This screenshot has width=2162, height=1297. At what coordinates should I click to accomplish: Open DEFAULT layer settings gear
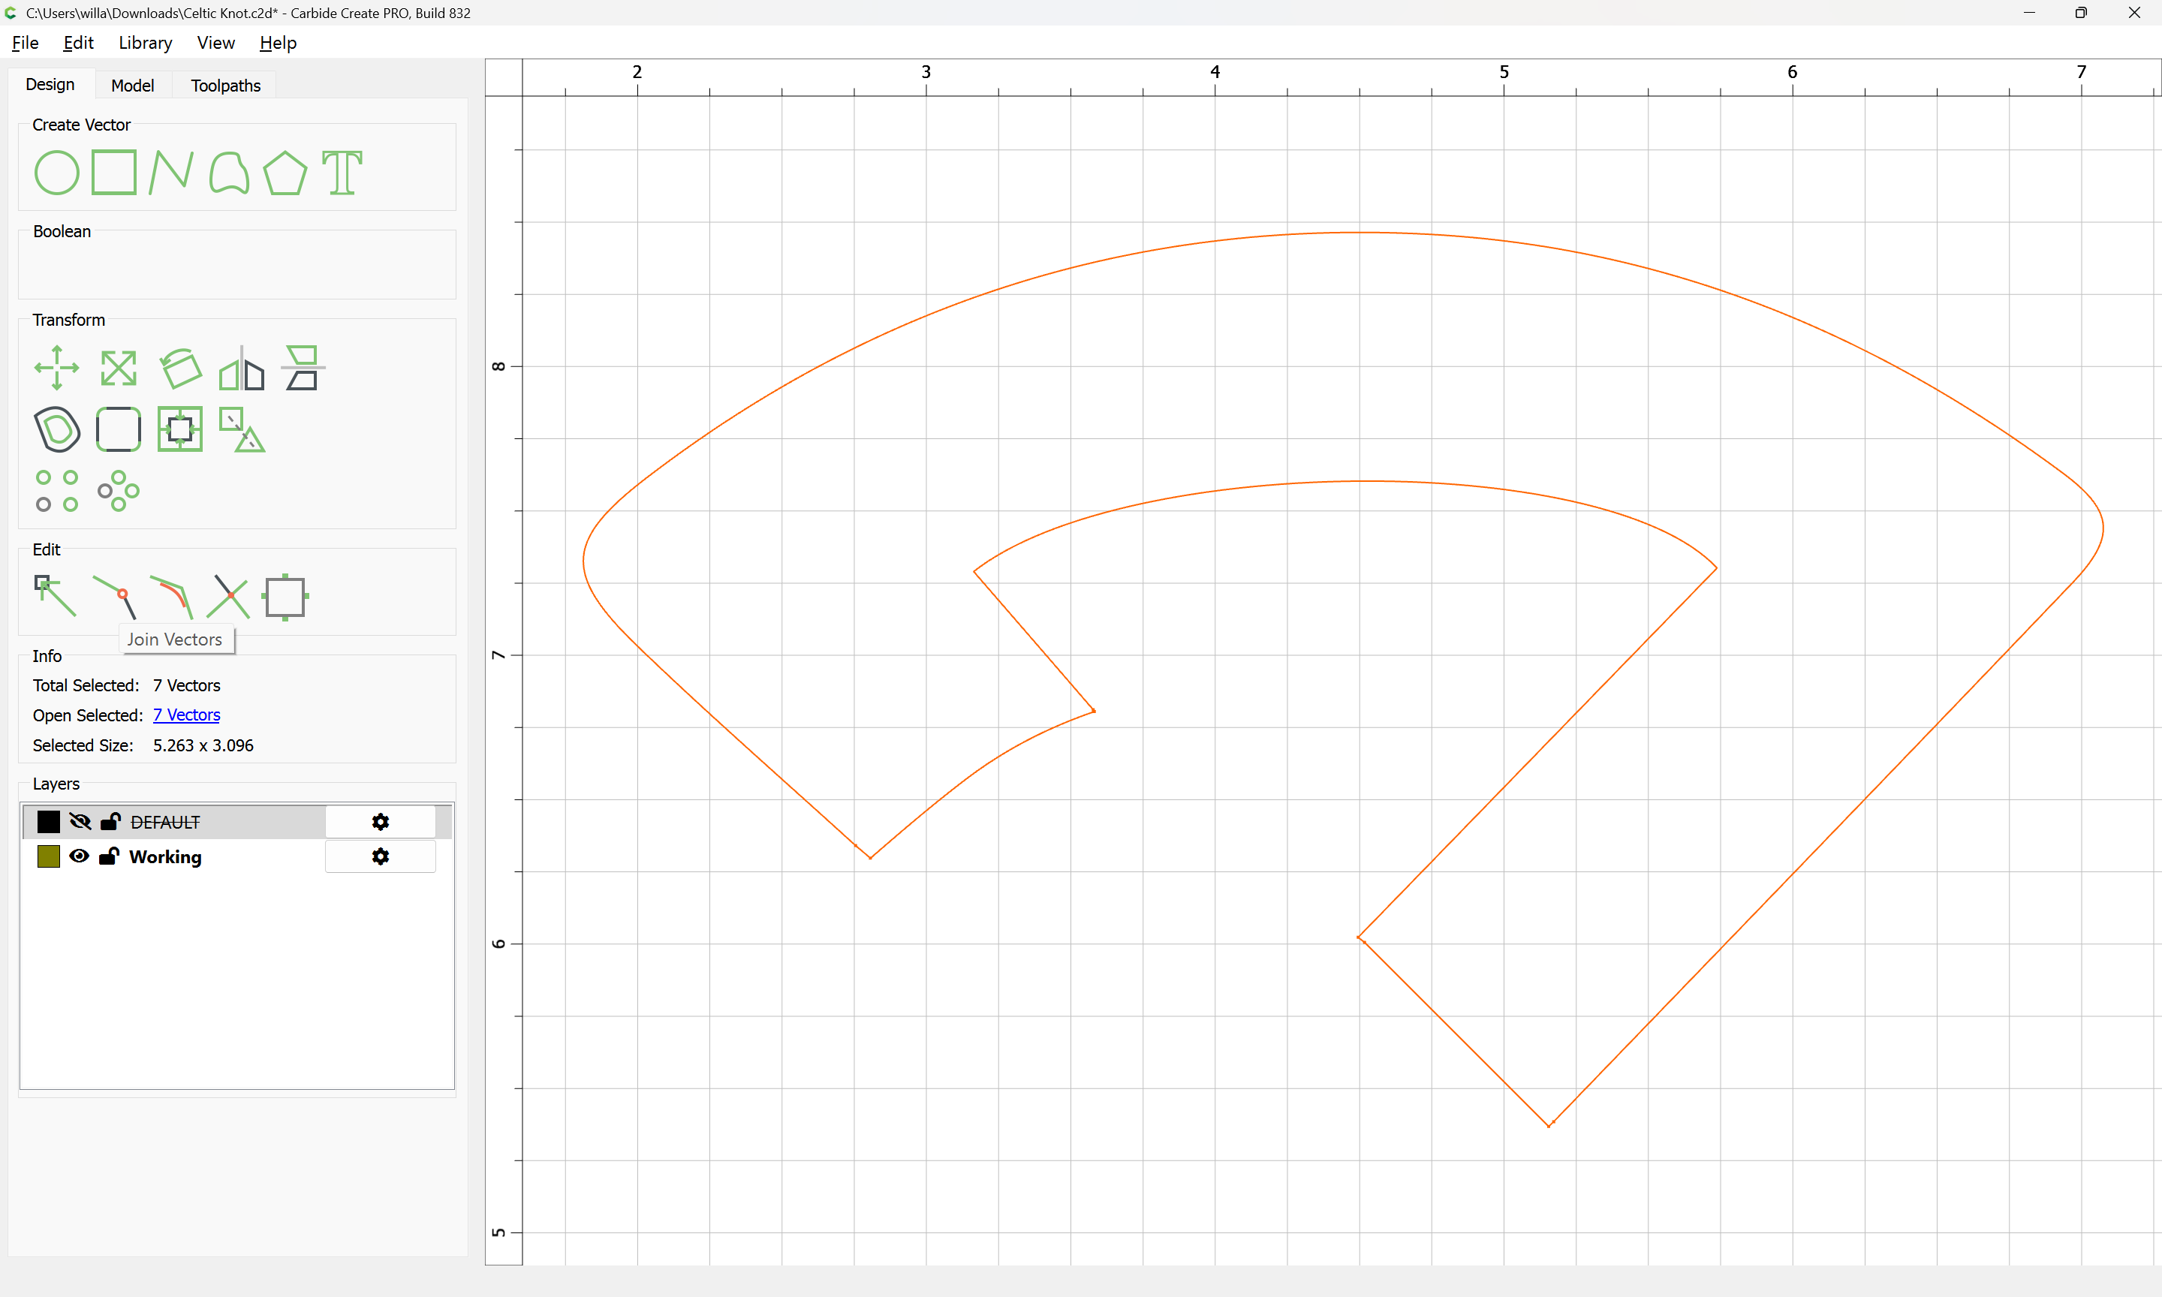[x=380, y=822]
